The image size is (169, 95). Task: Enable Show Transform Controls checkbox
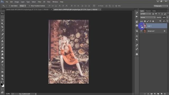[29, 6]
